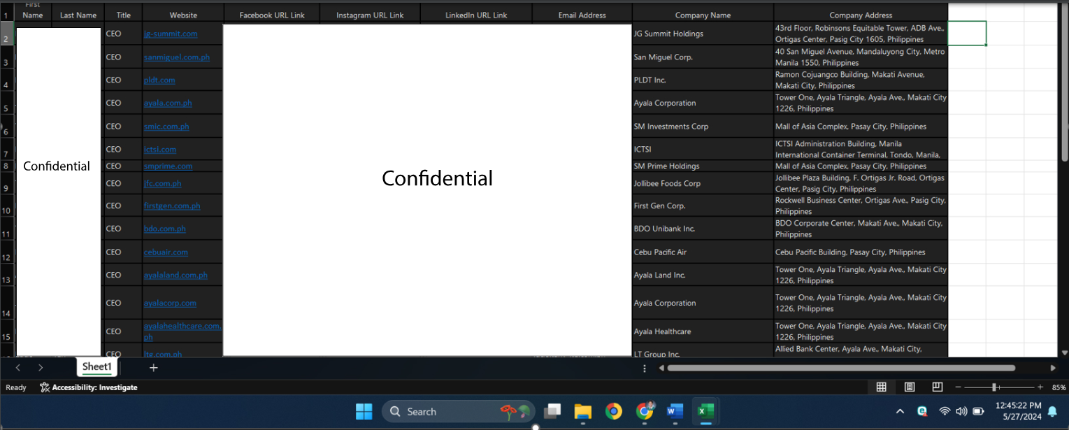Click the Wi-Fi network tray icon
The height and width of the screenshot is (430, 1069).
[x=945, y=411]
